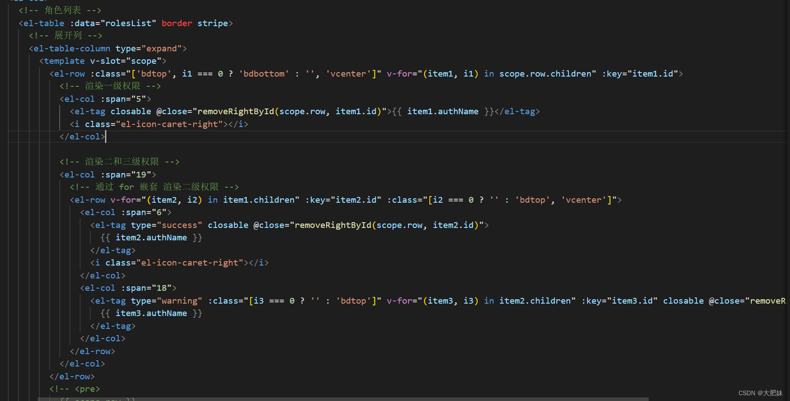Click the 'stripe' attribute on el-table
Screen dimensions: 790x401
pos(213,23)
